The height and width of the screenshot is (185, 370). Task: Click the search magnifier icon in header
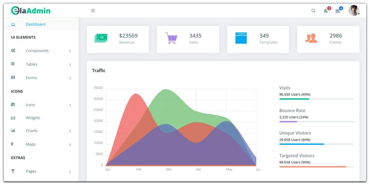coord(313,11)
